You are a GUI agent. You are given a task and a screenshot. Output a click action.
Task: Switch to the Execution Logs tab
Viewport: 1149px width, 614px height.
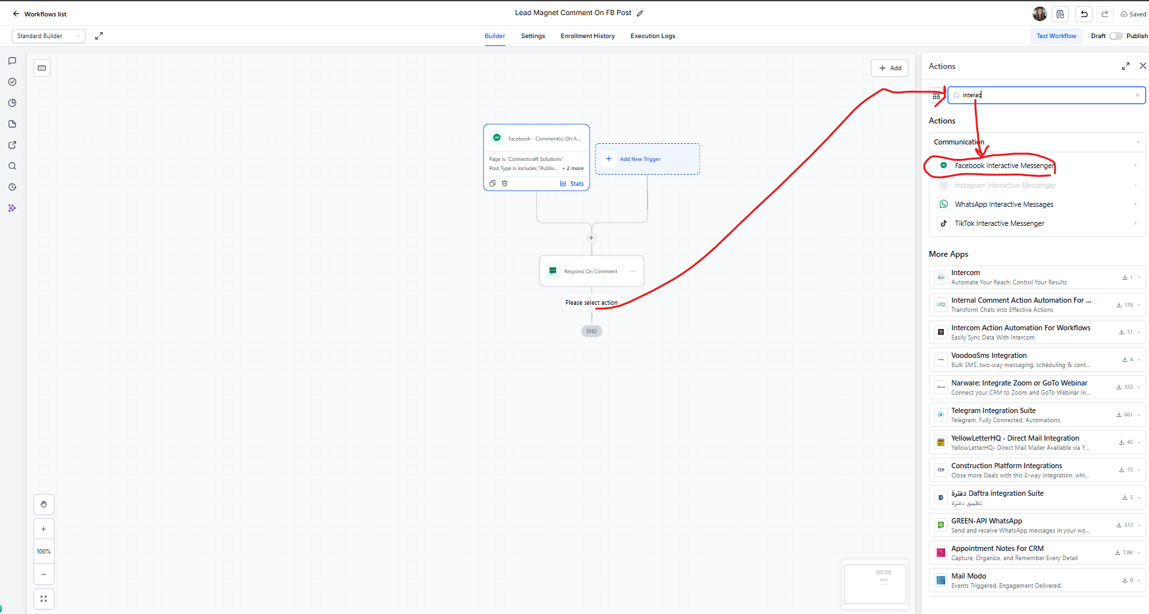point(653,36)
